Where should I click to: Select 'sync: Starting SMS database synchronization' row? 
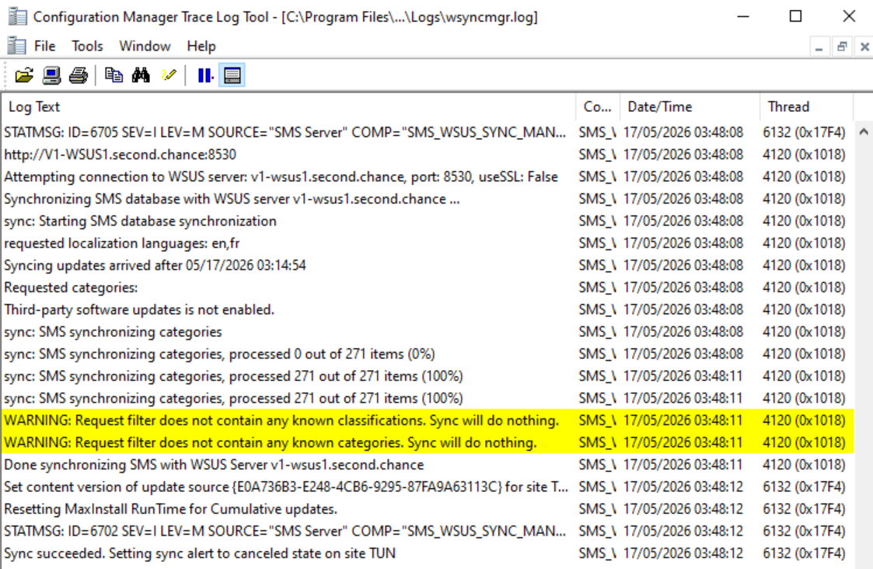[427, 221]
